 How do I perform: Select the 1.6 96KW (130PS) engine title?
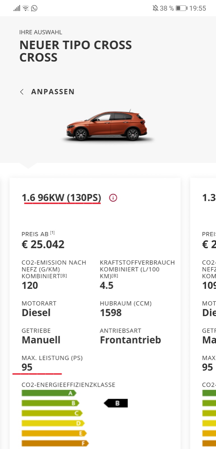pyautogui.click(x=61, y=198)
